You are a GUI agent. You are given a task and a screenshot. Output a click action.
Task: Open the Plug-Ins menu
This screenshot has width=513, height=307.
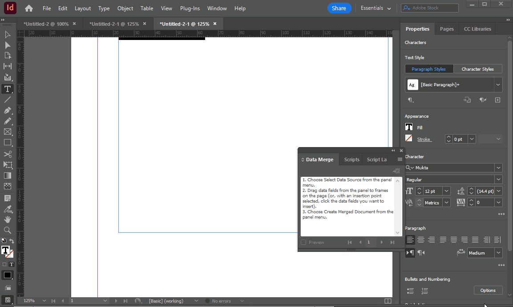(190, 8)
